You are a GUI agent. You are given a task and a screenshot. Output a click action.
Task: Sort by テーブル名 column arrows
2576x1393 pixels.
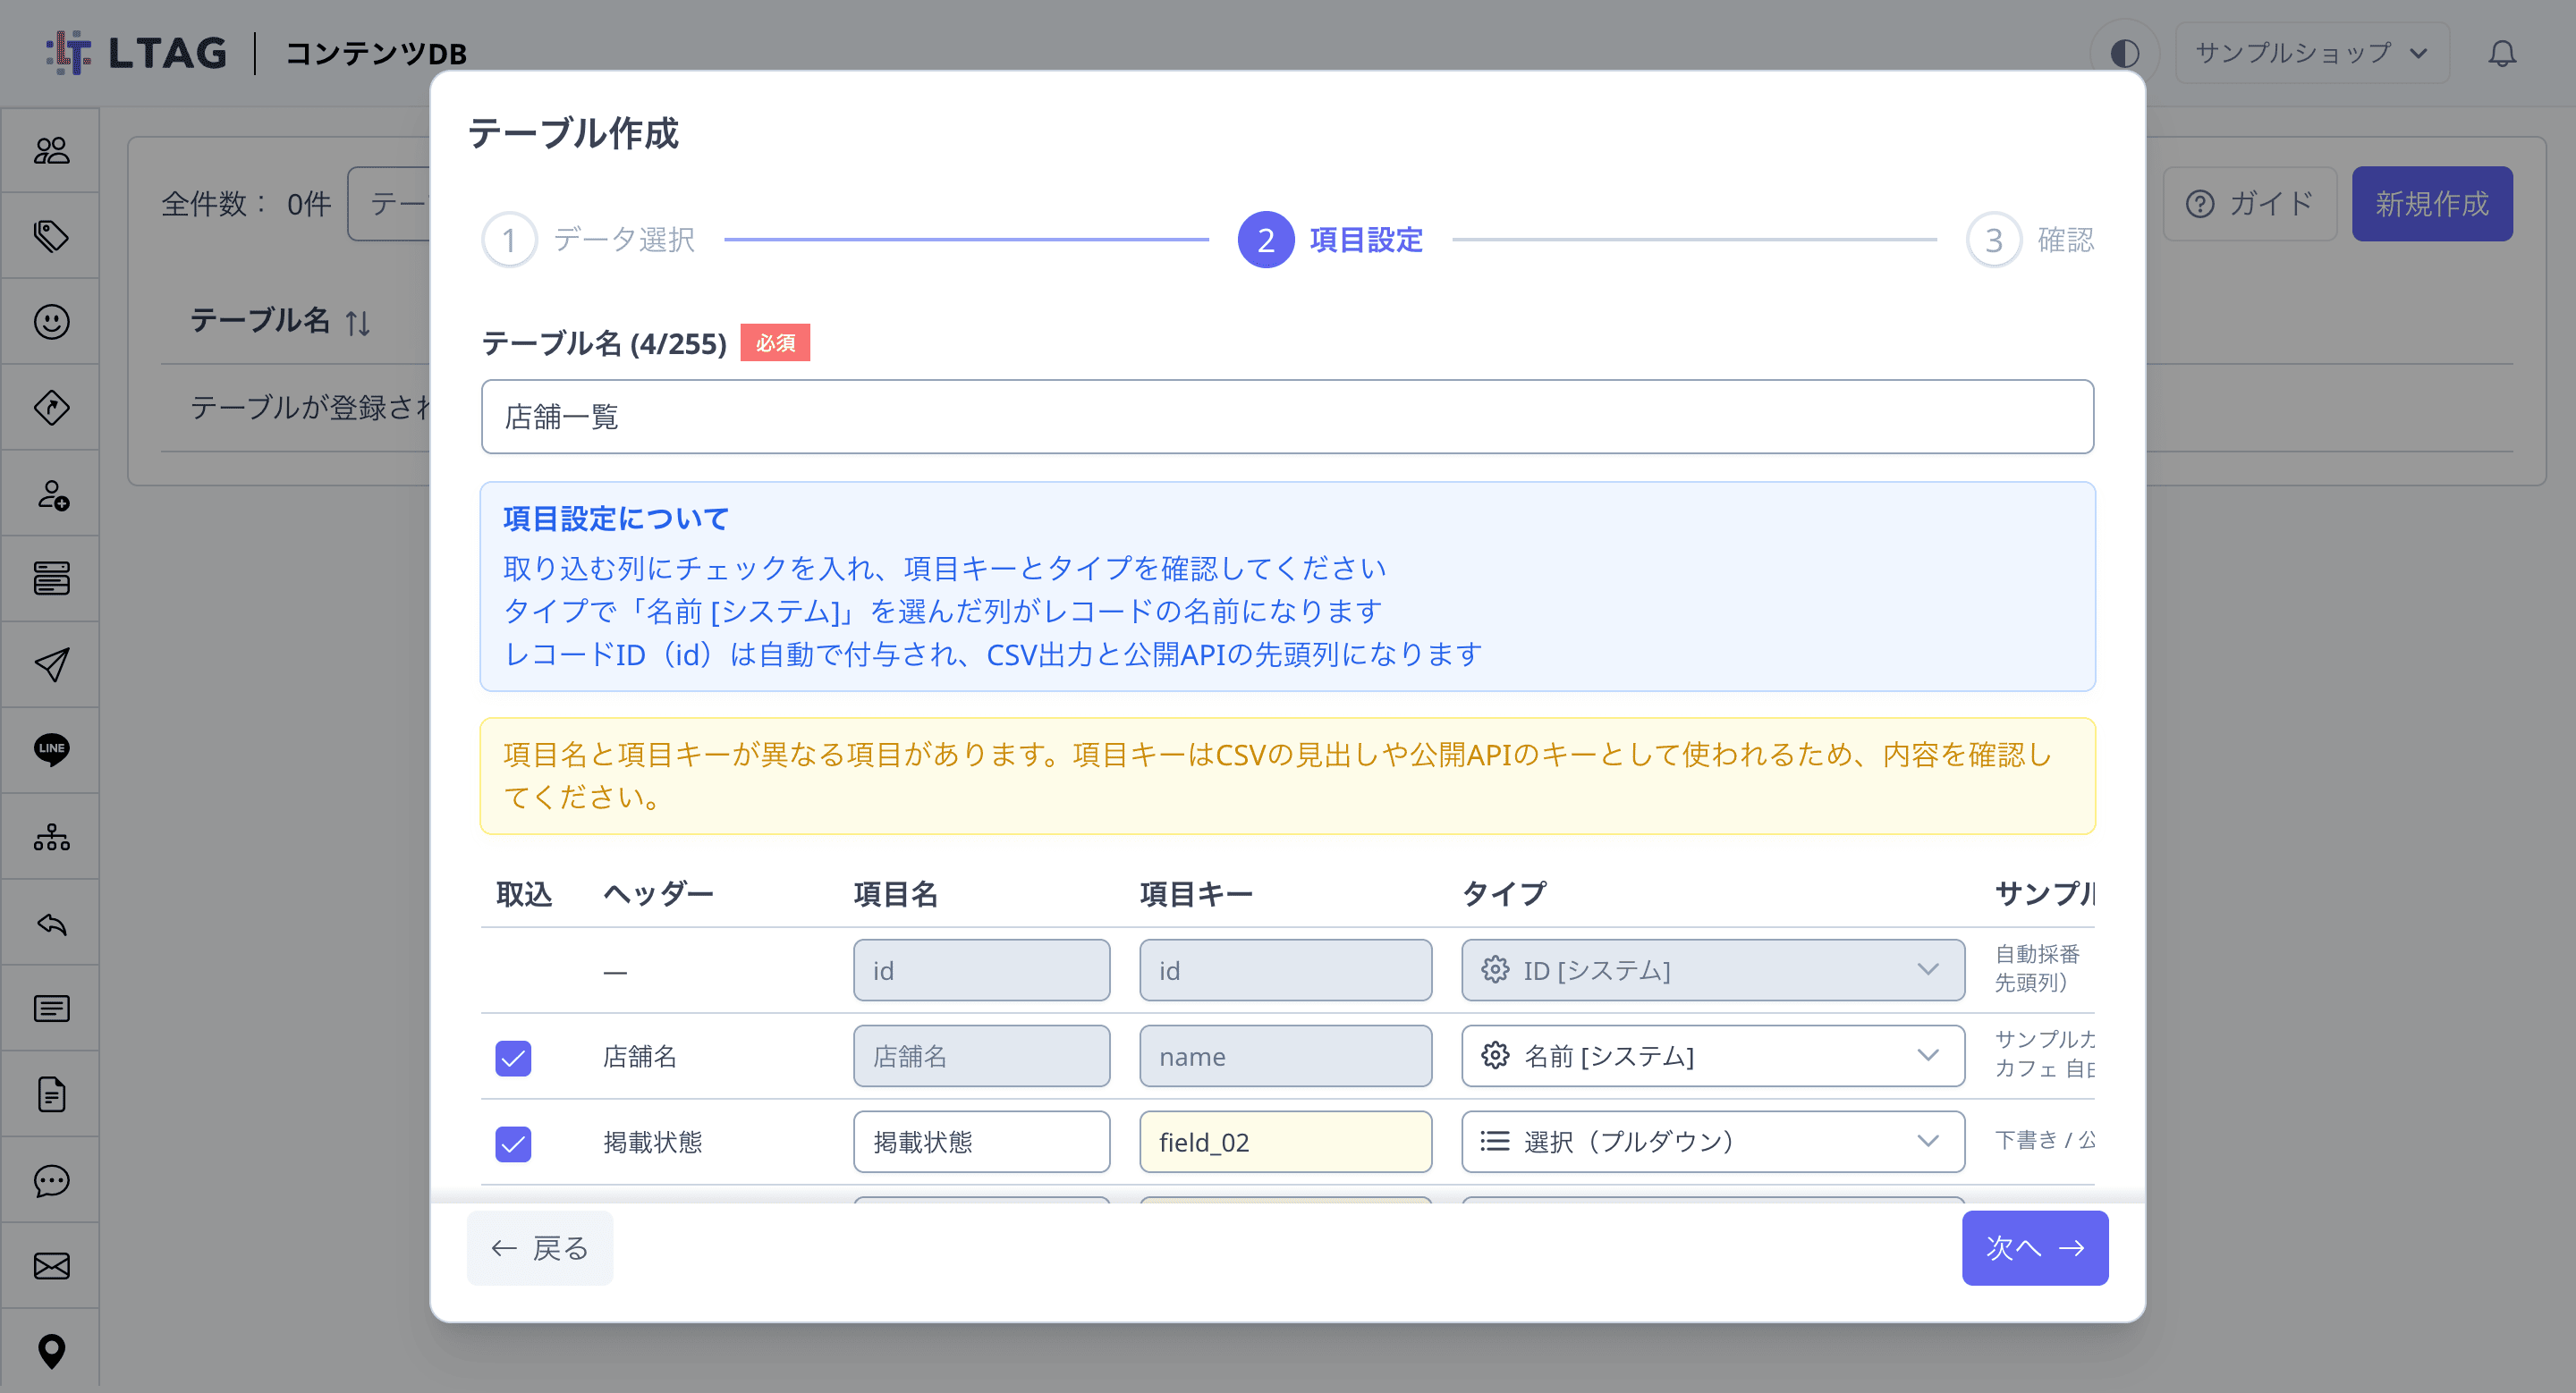[x=357, y=322]
